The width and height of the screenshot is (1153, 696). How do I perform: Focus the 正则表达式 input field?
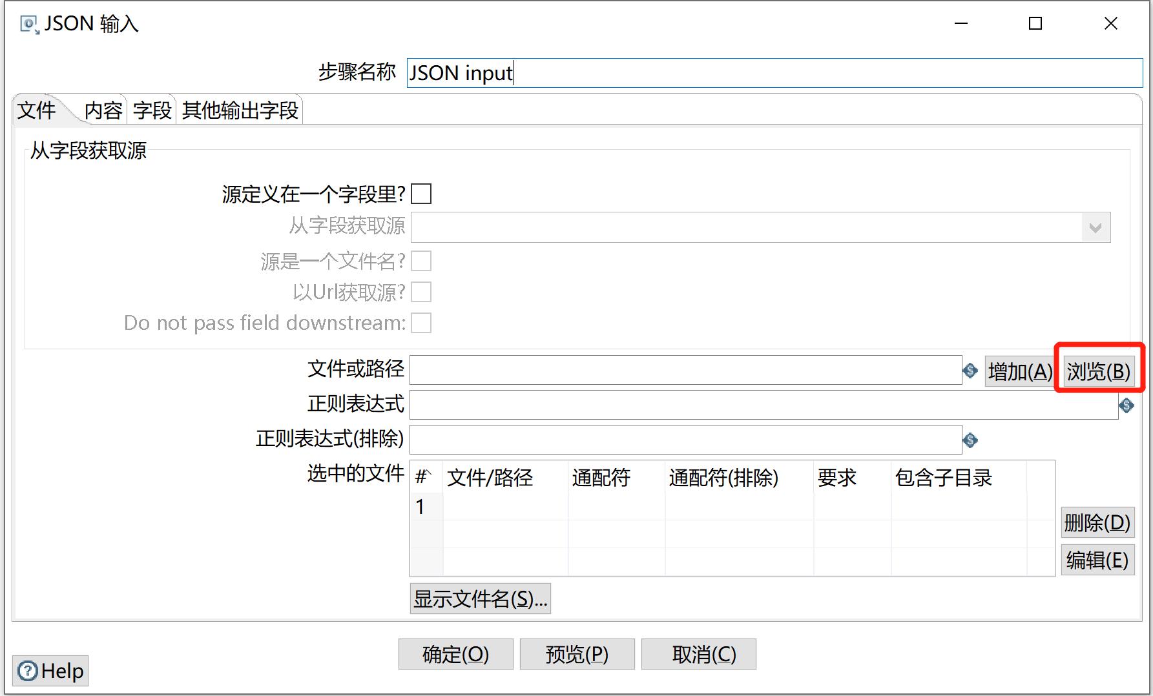point(764,405)
